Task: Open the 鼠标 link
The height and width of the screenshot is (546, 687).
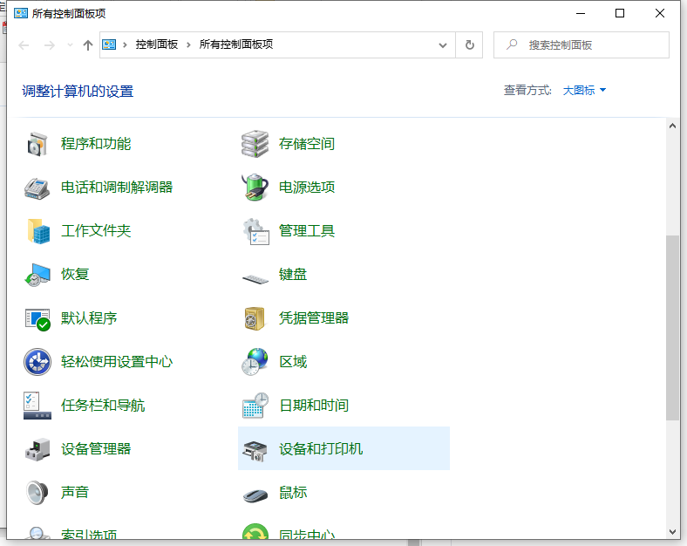Action: point(293,493)
